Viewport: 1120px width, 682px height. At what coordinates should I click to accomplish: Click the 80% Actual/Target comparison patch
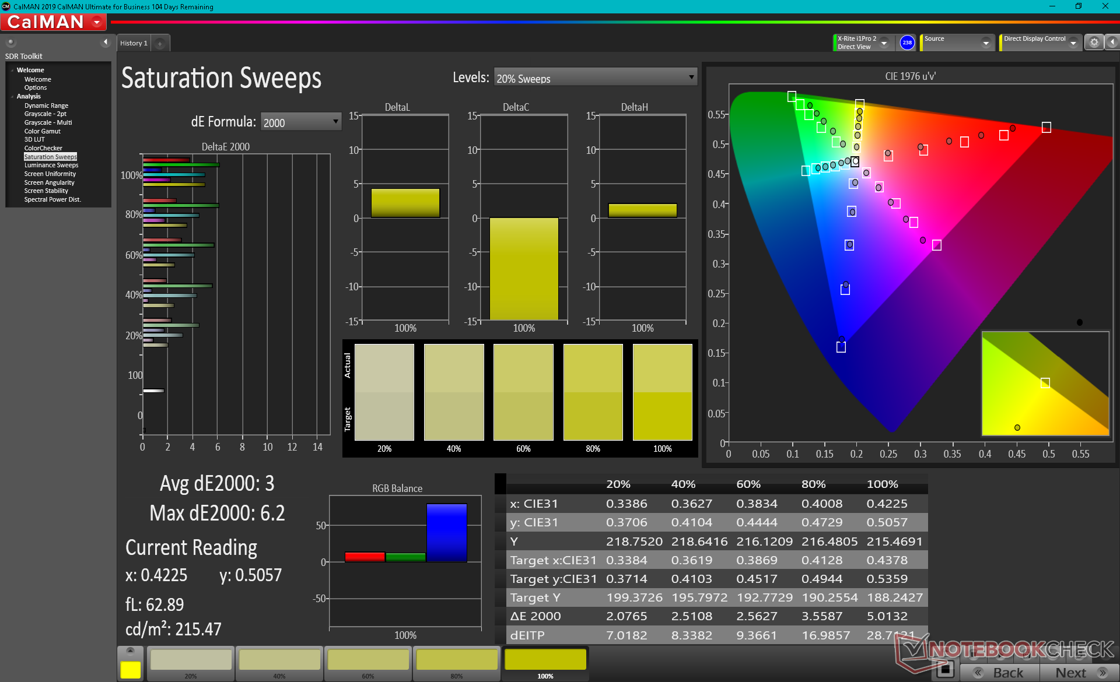(x=593, y=392)
